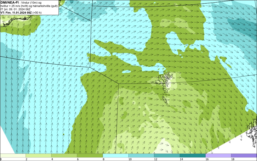This screenshot has height=161, width=257.
Task: Click the legend scale label '8'
Action: pos(103,159)
